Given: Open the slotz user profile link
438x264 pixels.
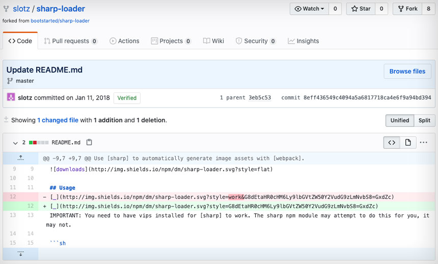Looking at the screenshot, I should pyautogui.click(x=21, y=9).
